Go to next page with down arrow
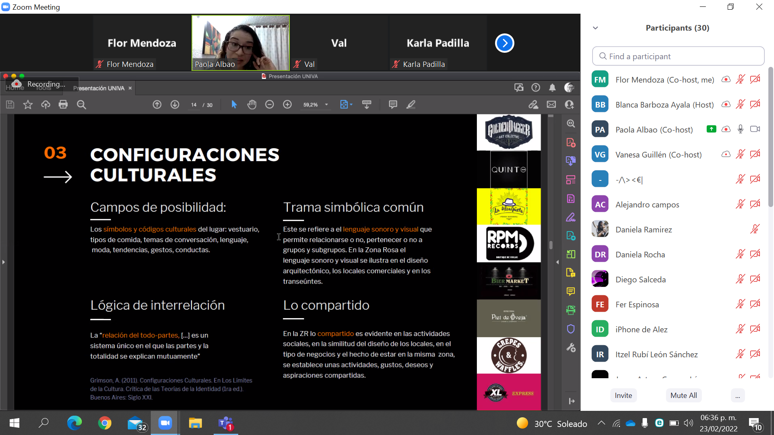 tap(175, 105)
